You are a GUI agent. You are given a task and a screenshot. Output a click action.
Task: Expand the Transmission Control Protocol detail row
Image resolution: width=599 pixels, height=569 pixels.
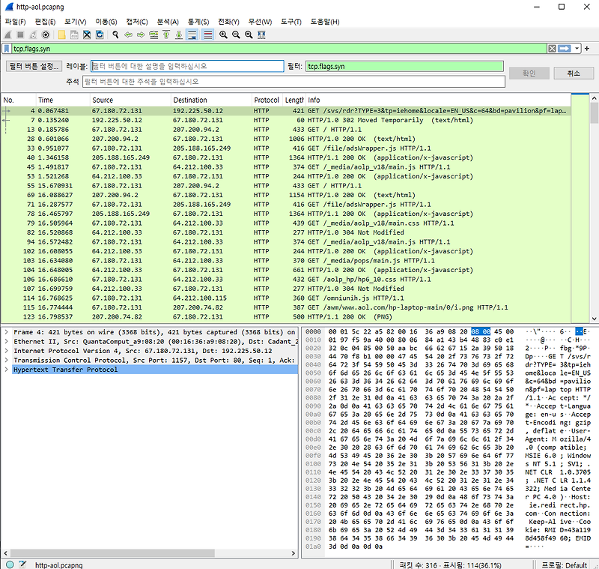click(x=6, y=361)
